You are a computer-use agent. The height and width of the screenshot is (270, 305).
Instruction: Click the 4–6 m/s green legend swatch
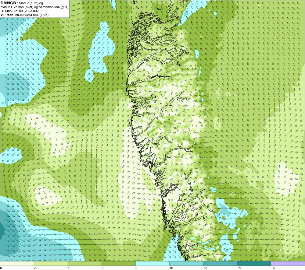tap(84, 263)
